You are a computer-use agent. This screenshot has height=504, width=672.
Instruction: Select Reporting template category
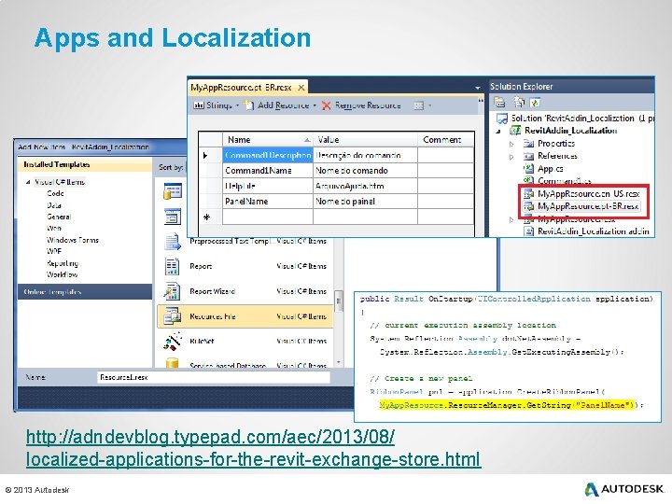63,263
